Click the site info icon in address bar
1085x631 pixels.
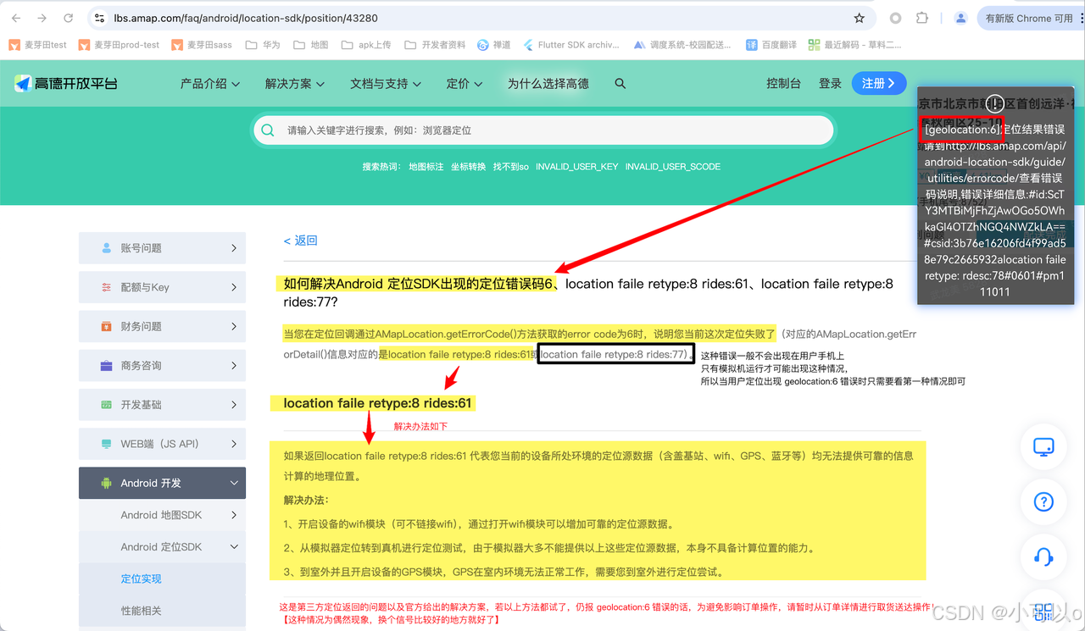tap(99, 18)
